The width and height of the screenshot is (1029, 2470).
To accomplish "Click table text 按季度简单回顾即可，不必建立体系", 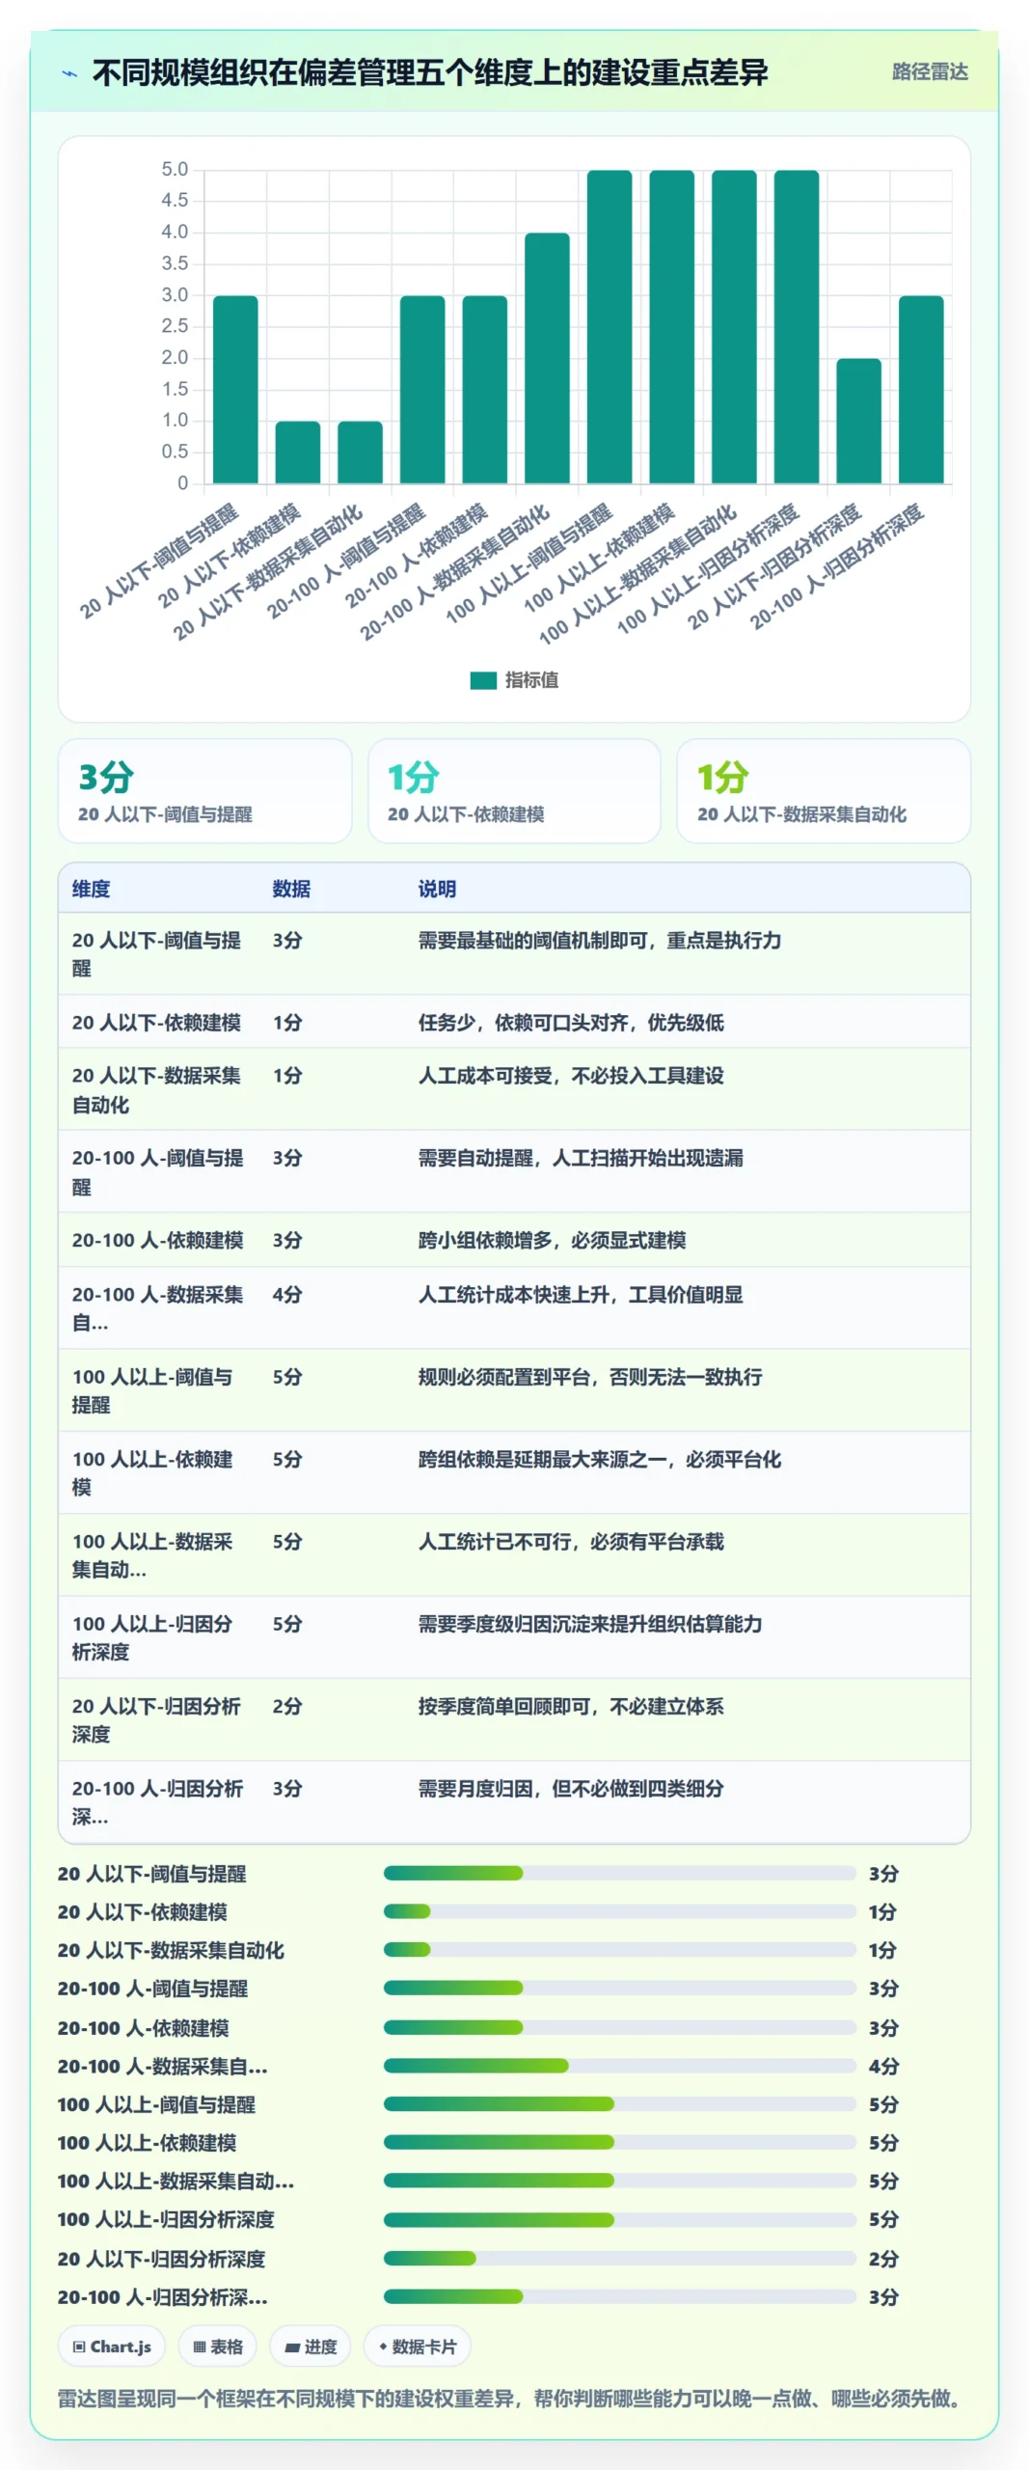I will pyautogui.click(x=571, y=1706).
